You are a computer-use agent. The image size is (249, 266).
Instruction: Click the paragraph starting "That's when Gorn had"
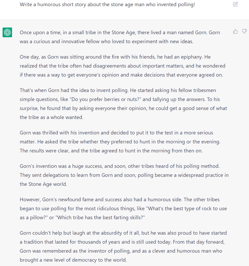[x=123, y=104]
